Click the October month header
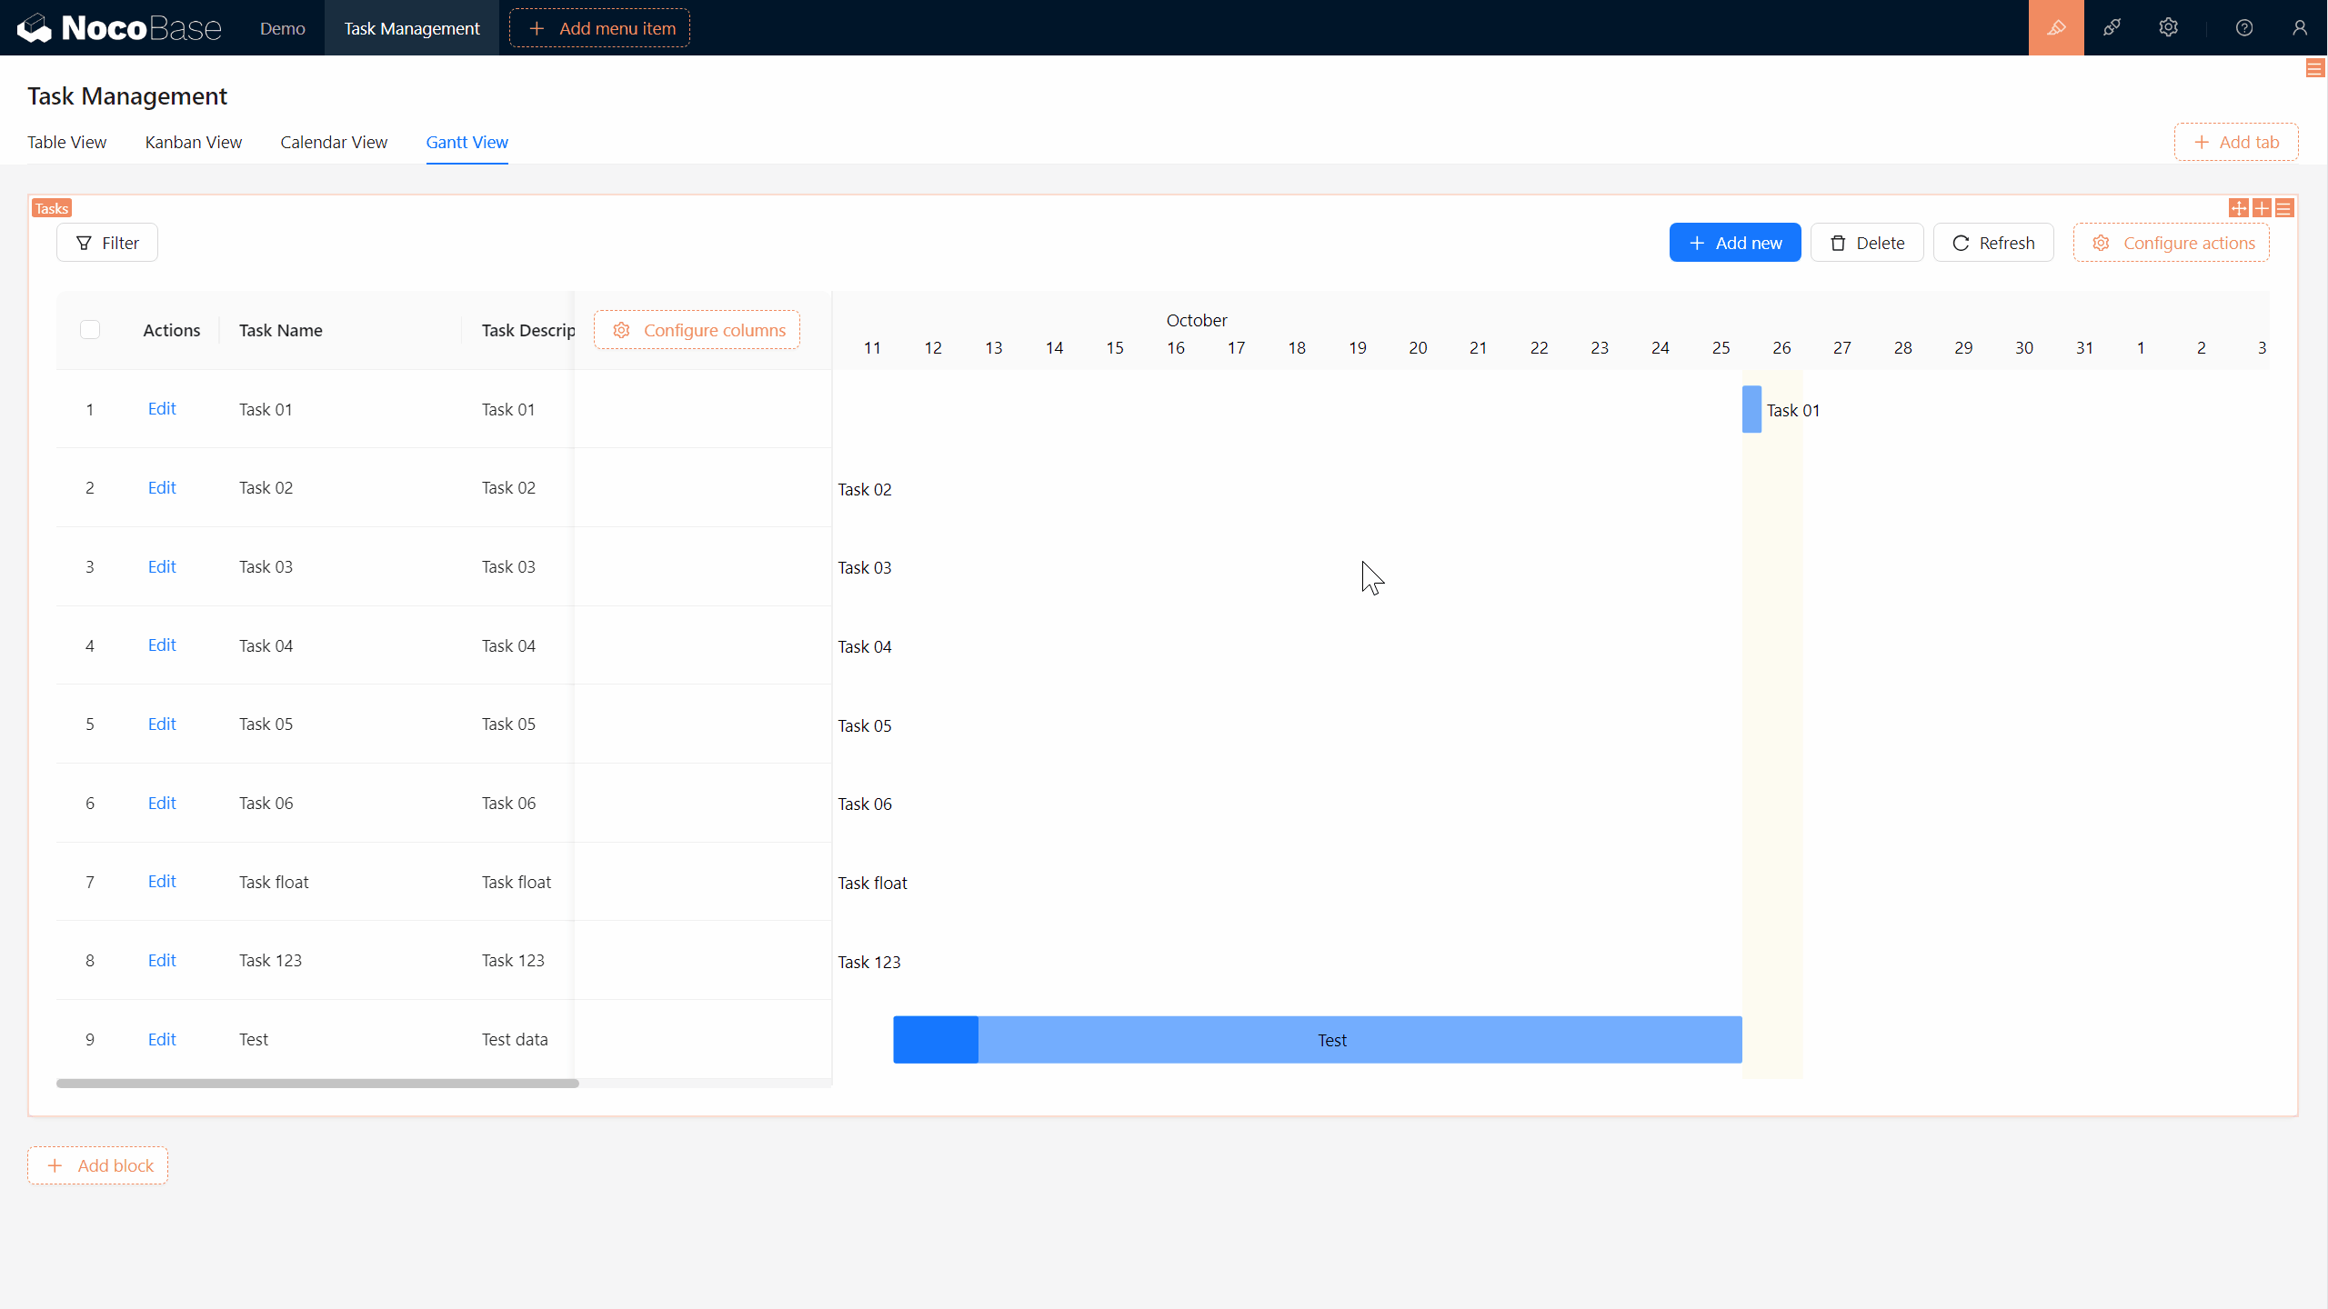 click(x=1197, y=320)
